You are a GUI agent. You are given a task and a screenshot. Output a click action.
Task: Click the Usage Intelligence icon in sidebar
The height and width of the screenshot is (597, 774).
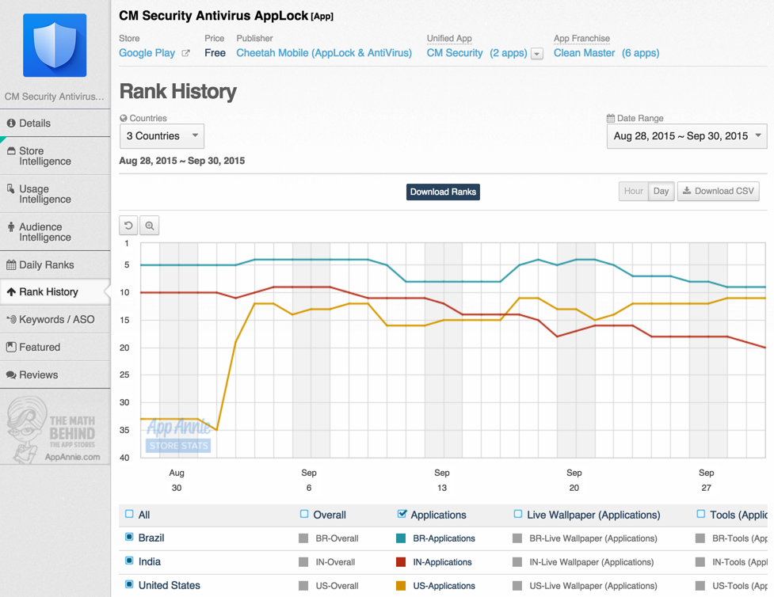click(x=11, y=189)
